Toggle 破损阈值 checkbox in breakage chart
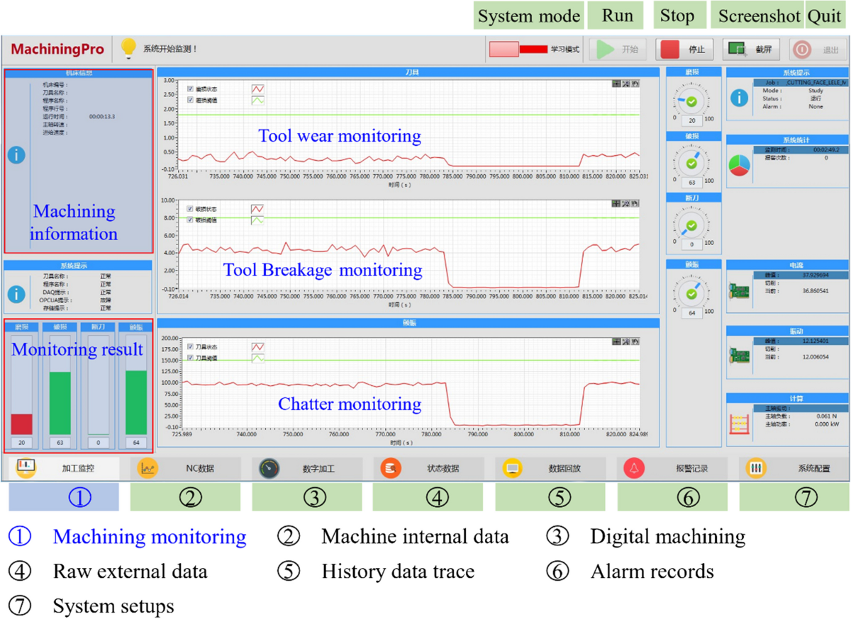 (x=190, y=220)
